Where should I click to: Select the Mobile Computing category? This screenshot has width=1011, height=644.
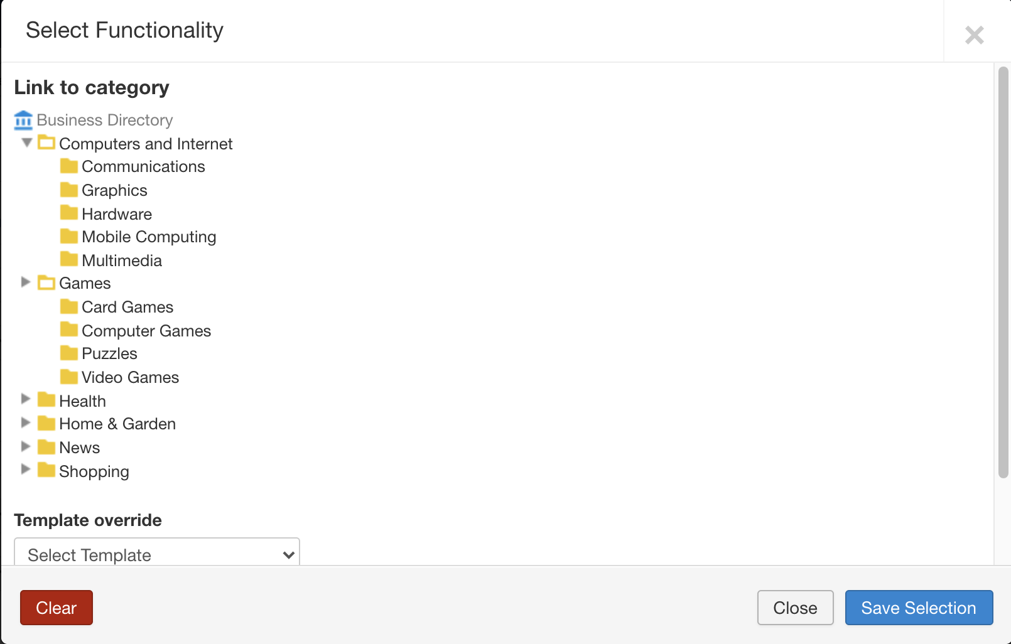click(149, 237)
